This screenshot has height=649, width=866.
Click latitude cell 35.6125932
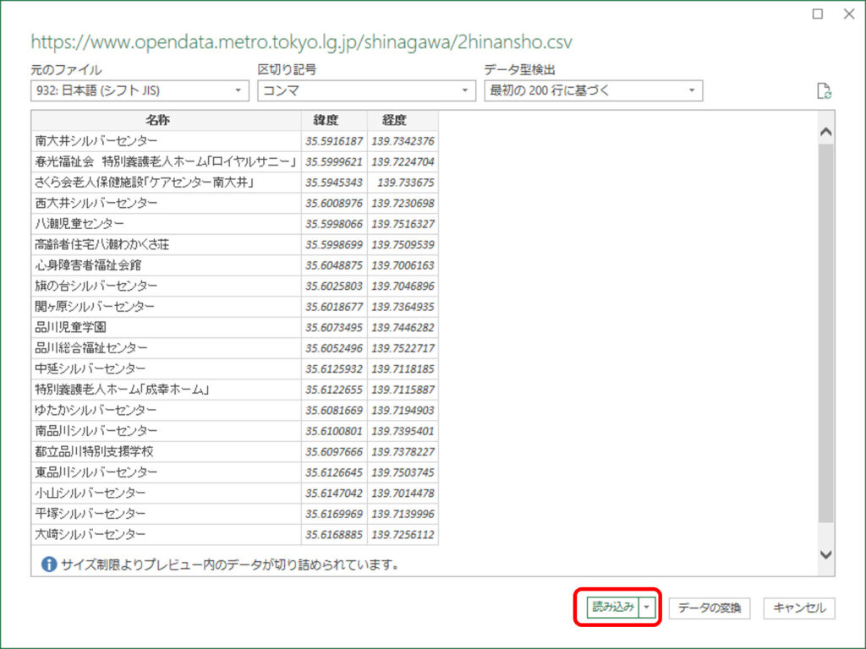tap(334, 368)
